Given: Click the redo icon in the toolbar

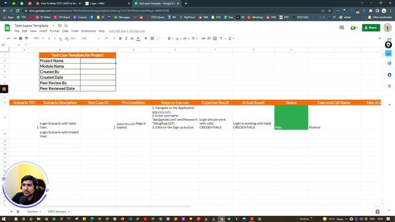Looking at the screenshot, I should click(x=15, y=38).
